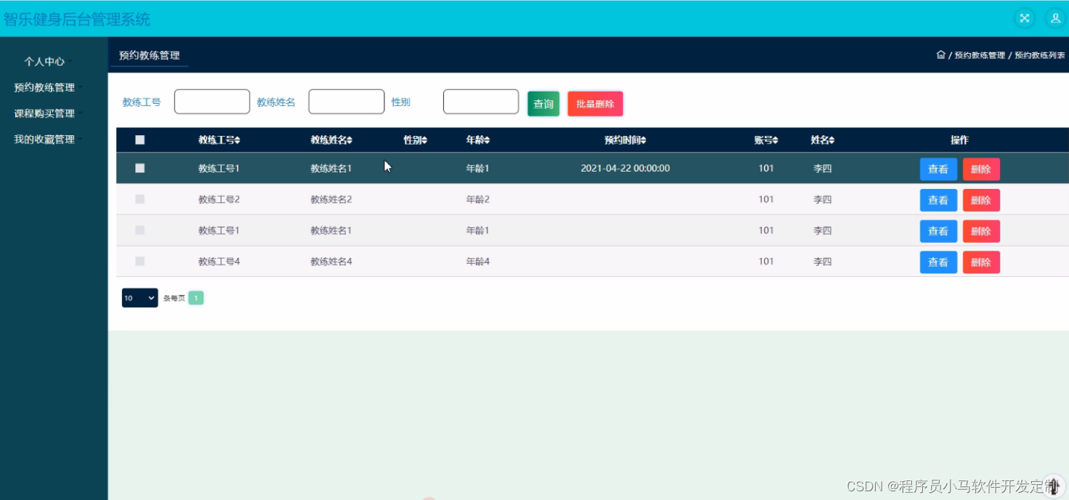Image resolution: width=1069 pixels, height=500 pixels.
Task: Click the red 批量删除 button
Action: click(594, 103)
